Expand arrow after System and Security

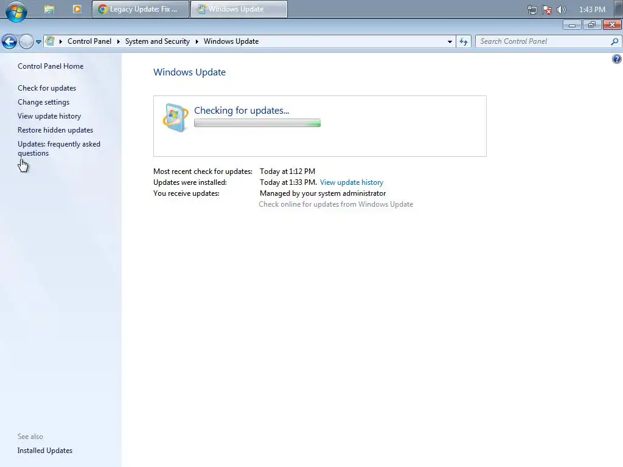(197, 41)
